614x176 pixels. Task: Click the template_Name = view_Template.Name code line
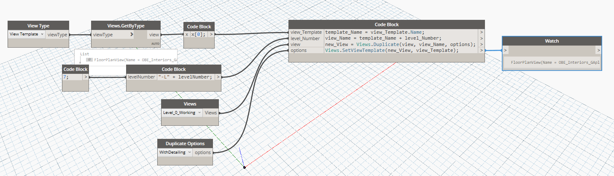pos(374,32)
